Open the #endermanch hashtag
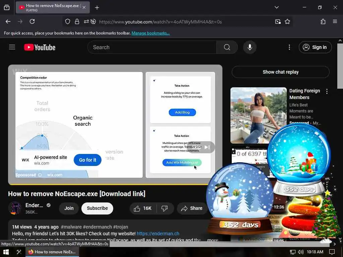This screenshot has width=343, height=257. point(97,227)
